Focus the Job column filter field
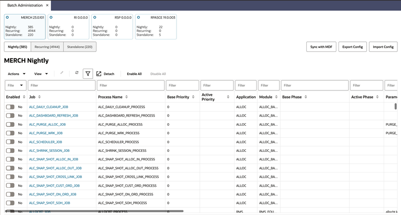Screen dimensions: 401x215 [x=62, y=85]
